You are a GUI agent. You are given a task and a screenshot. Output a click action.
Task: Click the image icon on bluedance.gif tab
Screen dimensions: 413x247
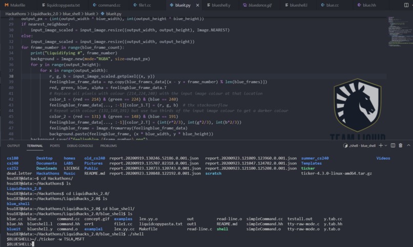(245, 5)
